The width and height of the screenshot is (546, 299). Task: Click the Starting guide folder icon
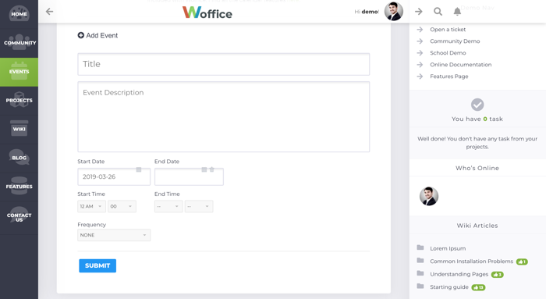(x=420, y=286)
